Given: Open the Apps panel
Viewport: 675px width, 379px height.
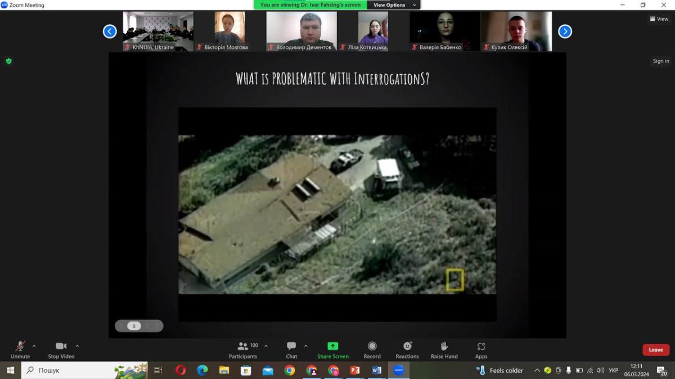Looking at the screenshot, I should pos(481,346).
